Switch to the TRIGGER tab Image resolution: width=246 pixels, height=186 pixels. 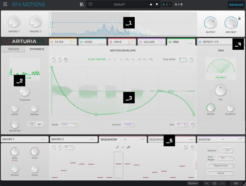point(13,49)
